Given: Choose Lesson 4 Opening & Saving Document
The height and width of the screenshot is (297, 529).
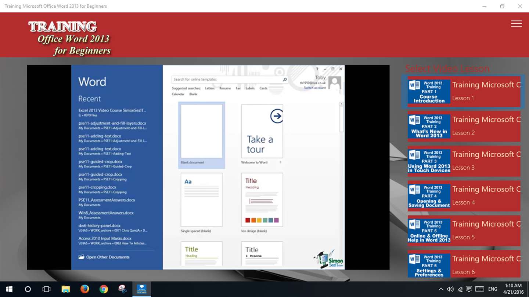Looking at the screenshot, I should coord(464,196).
